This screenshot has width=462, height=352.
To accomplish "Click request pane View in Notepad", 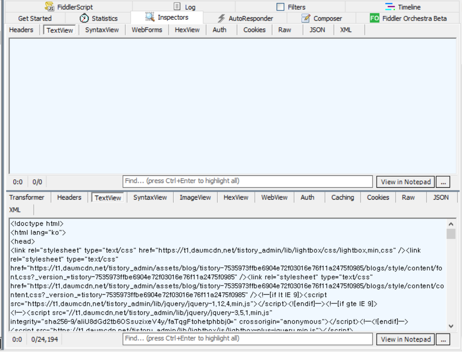I will click(x=405, y=182).
